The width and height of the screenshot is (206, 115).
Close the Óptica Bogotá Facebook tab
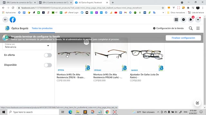click(107, 3)
